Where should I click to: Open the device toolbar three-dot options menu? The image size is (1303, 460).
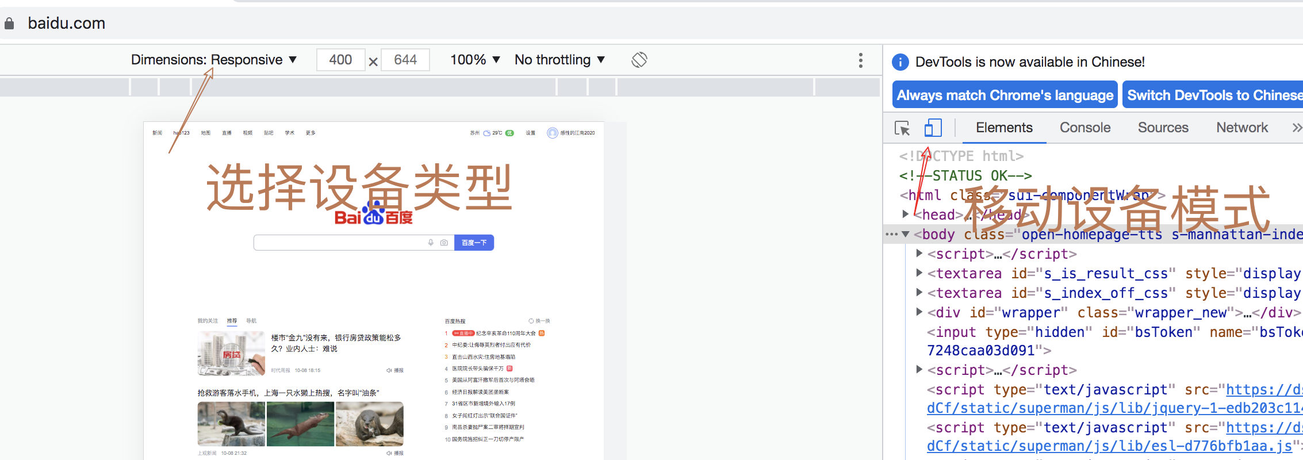[x=861, y=60]
